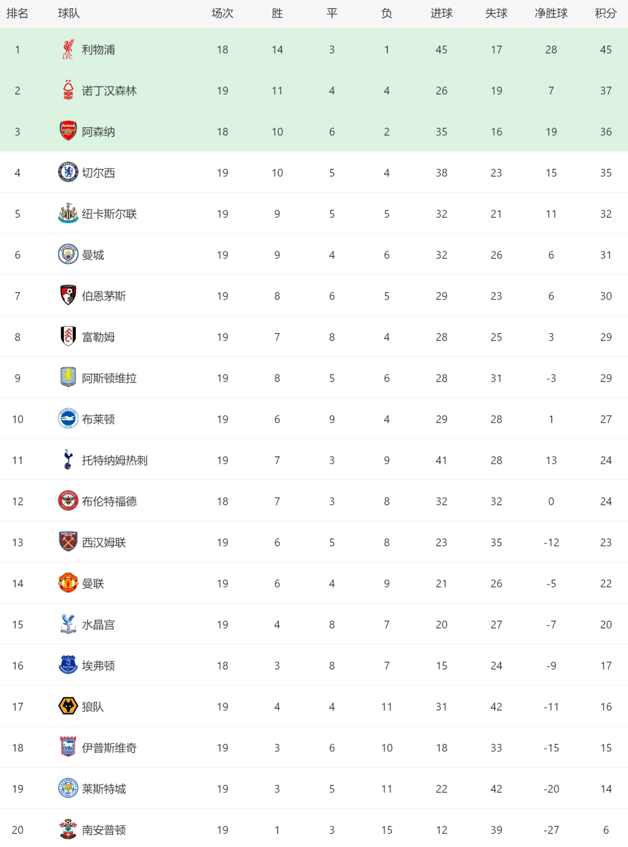
Task: Click the Nottingham Forest tree crest
Action: point(68,90)
